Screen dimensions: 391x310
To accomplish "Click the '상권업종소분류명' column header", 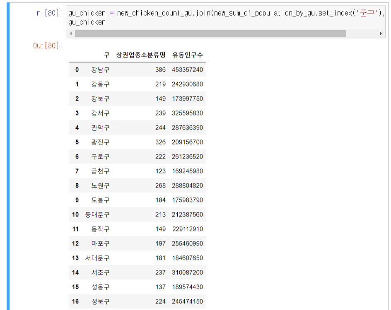I will click(x=141, y=55).
